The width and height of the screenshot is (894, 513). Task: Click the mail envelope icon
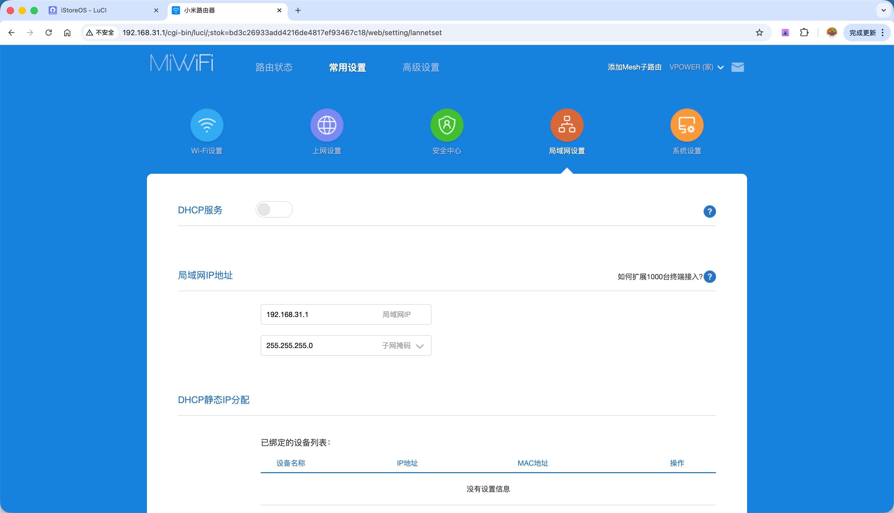(737, 67)
